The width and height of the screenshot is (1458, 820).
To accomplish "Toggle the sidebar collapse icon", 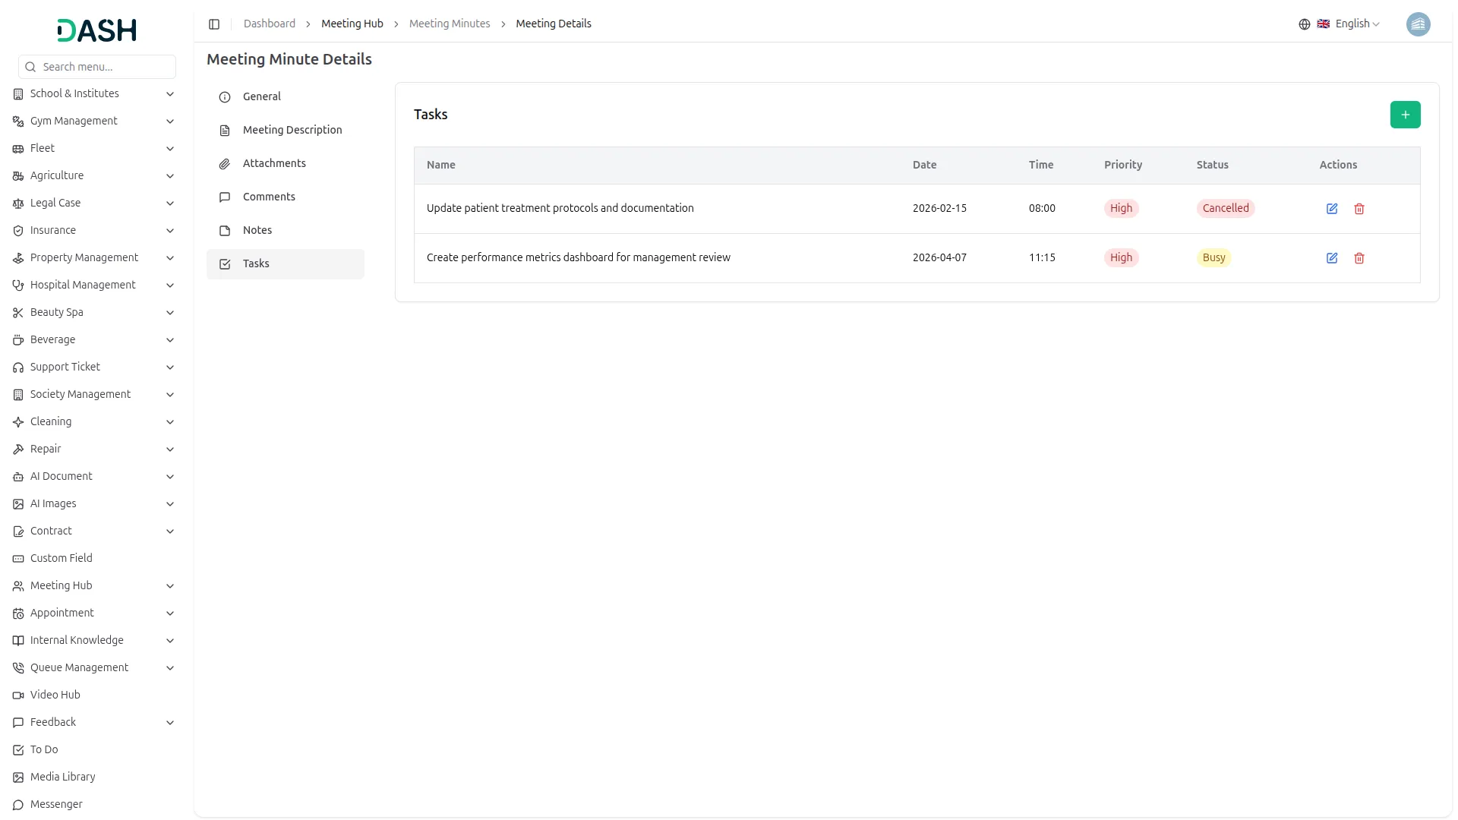I will (214, 24).
